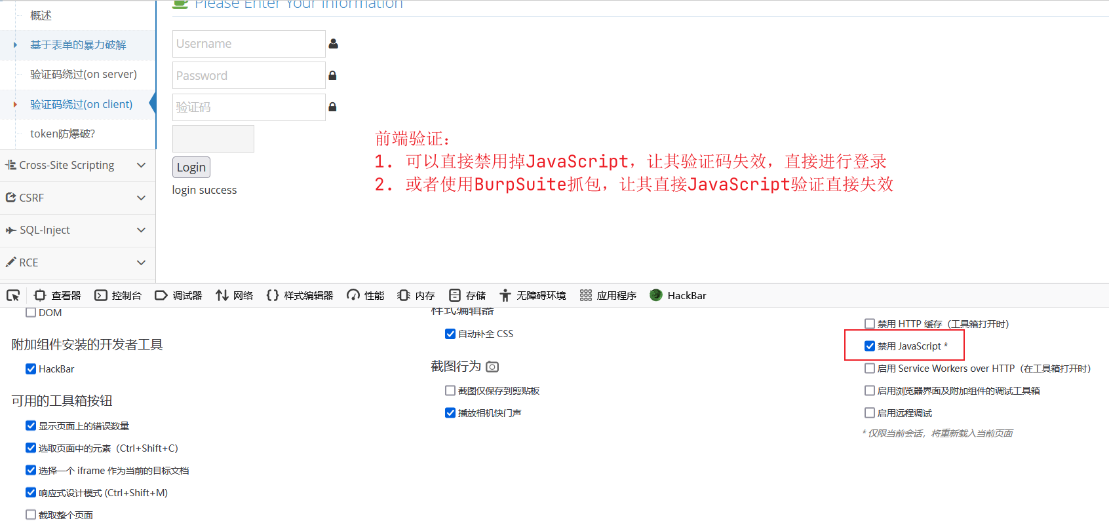This screenshot has height=525, width=1109.
Task: Open the CSRF menu item
Action: 77,198
